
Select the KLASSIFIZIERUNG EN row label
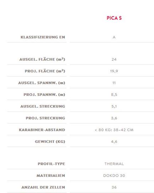(x=43, y=37)
